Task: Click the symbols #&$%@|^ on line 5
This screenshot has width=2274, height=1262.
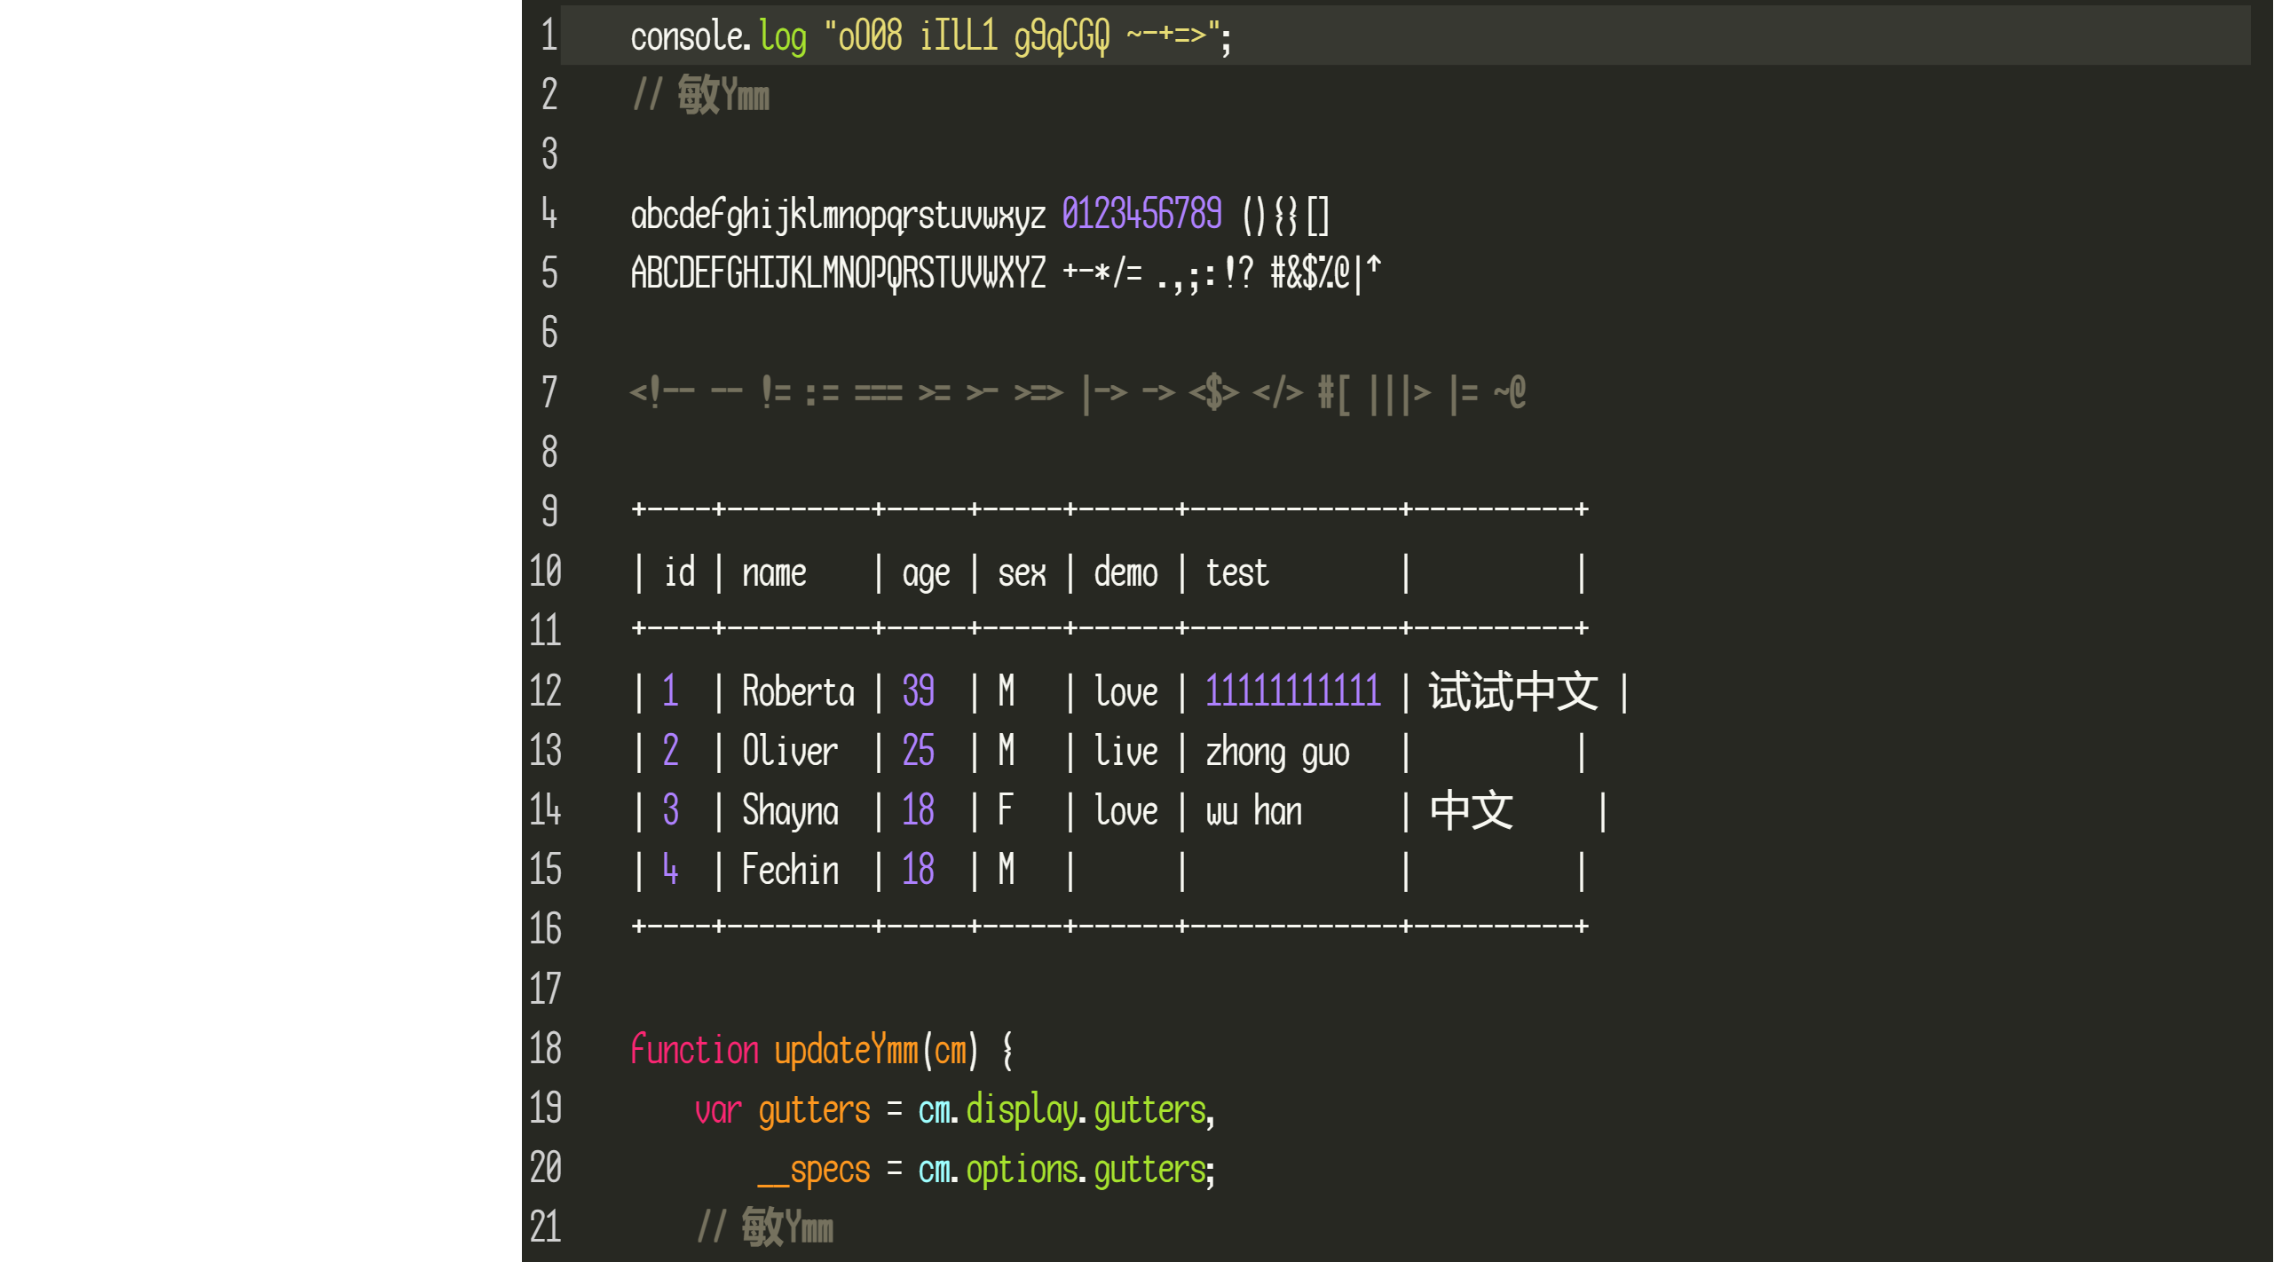Action: coord(1325,273)
